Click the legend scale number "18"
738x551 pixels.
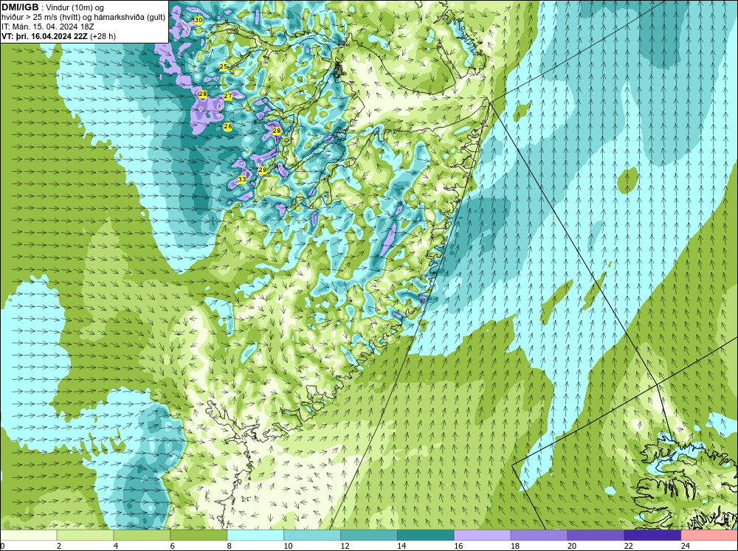tap(515, 546)
